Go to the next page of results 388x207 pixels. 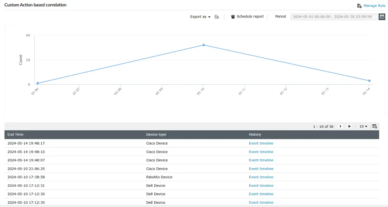click(341, 126)
